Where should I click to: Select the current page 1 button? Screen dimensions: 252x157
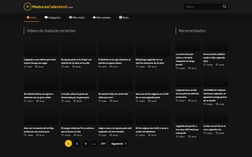[x=68, y=143]
